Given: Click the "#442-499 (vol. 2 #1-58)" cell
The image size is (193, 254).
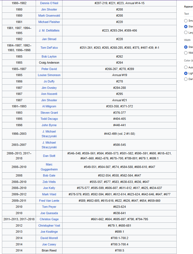Looking at the screenshot, I should click(119, 134).
